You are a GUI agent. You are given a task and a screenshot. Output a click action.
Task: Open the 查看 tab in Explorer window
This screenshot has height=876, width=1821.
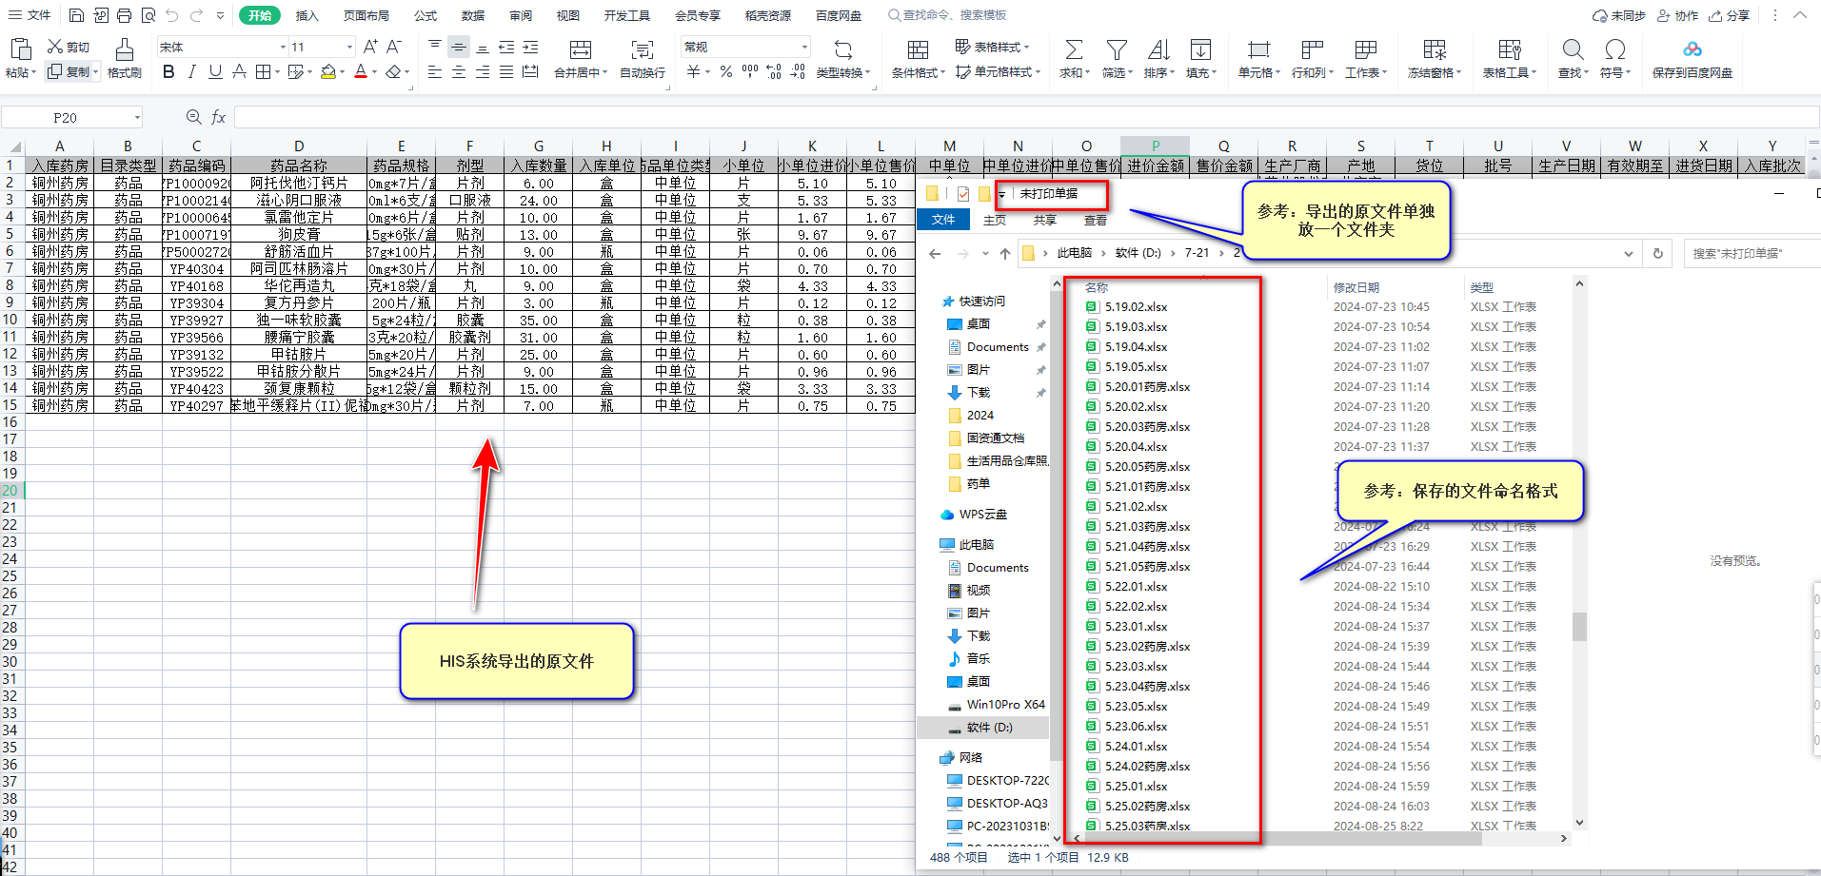pyautogui.click(x=1096, y=220)
